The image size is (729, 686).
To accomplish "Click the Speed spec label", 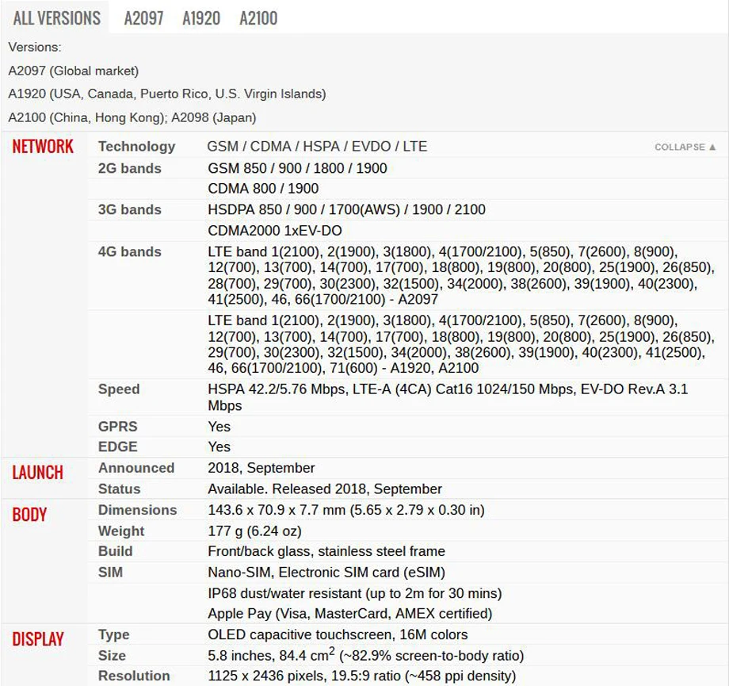I will [119, 389].
